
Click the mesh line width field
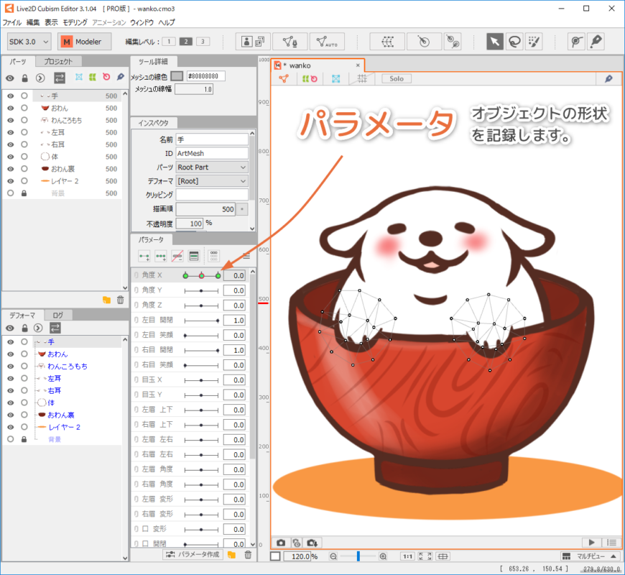point(194,89)
